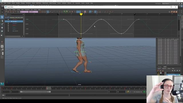Open Graph Editor Tangents menu
183x103 pixels.
coord(27,10)
